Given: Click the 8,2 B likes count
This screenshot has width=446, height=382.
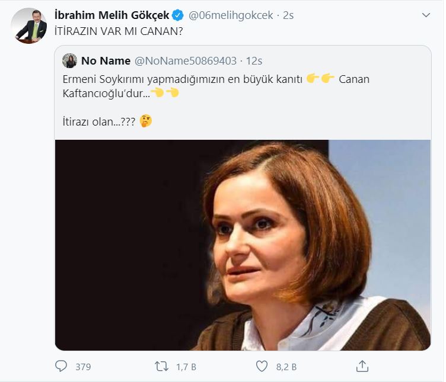Looking at the screenshot, I should (286, 367).
